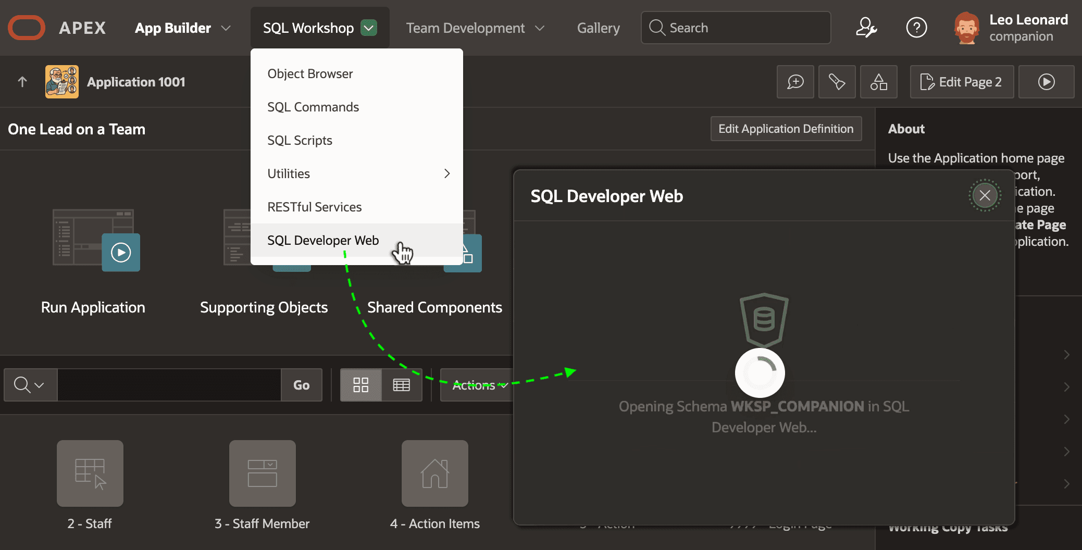Select RESTful Services from the menu

click(x=357, y=207)
